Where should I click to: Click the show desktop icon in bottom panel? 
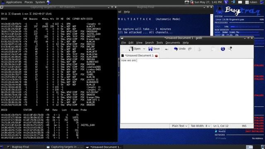pyautogui.click(x=2, y=147)
